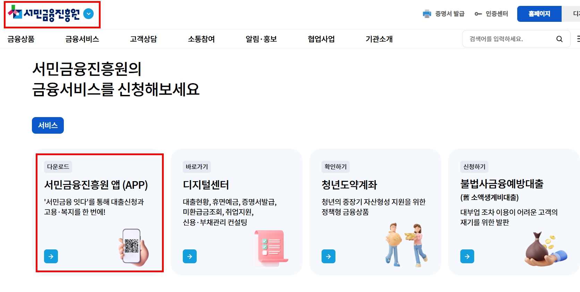Open the 디지털센터 card title link

(x=206, y=185)
